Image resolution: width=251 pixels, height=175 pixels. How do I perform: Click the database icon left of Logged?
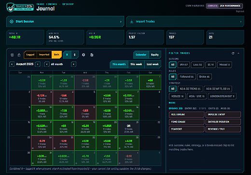(x=12, y=55)
